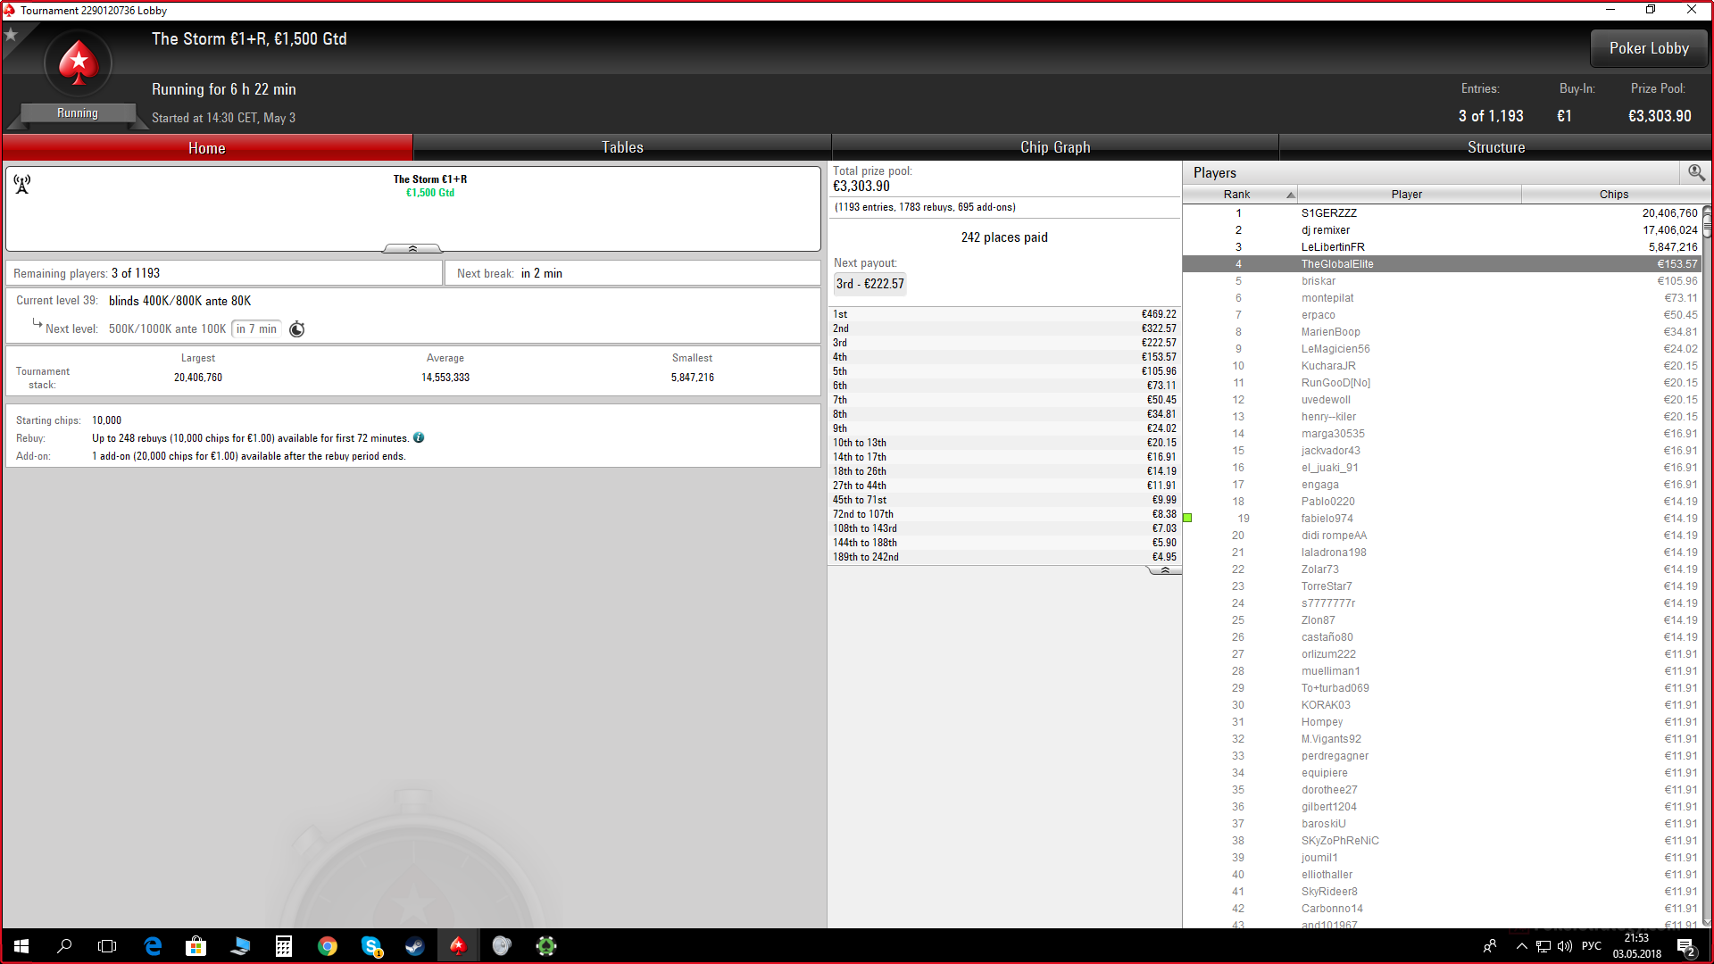Open the Structure tab
This screenshot has height=964, width=1714.
(1496, 147)
